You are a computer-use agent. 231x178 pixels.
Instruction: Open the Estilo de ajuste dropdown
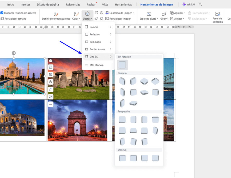[x=149, y=16]
